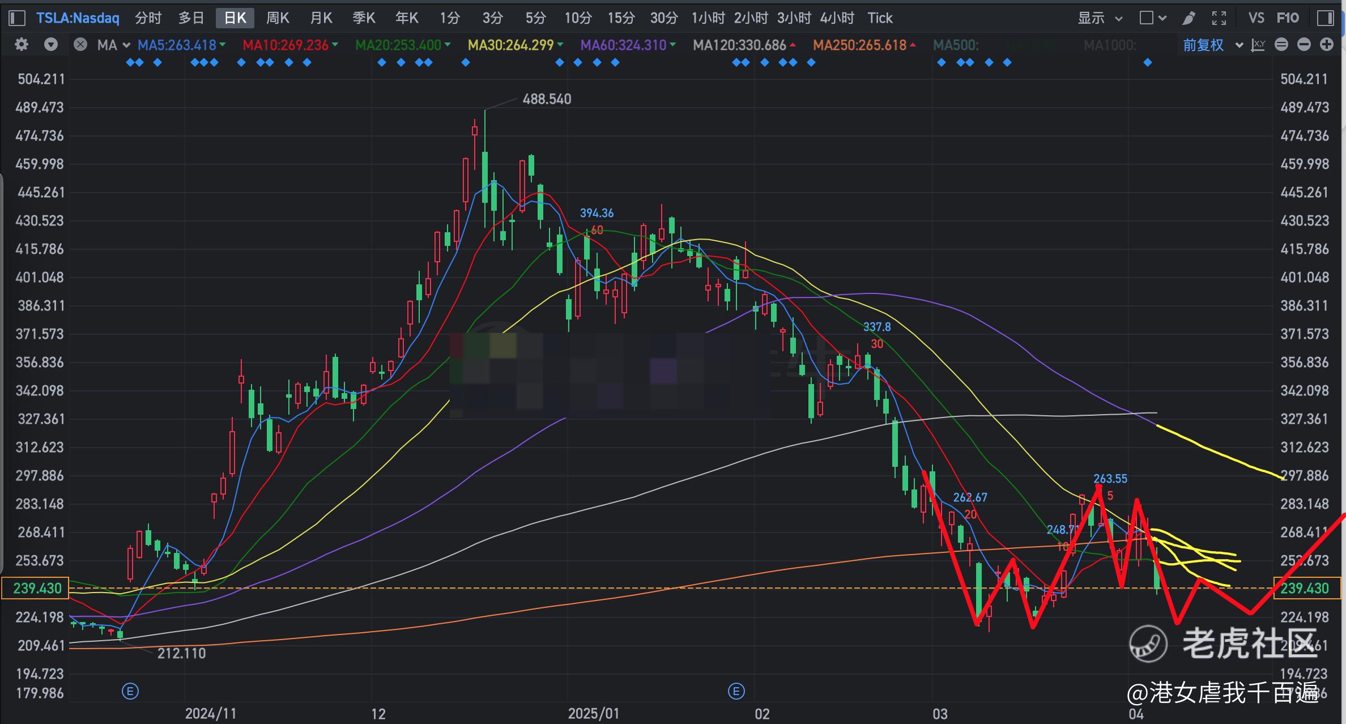This screenshot has width=1346, height=724.
Task: Click MA250:265.618 legend value
Action: tap(859, 45)
